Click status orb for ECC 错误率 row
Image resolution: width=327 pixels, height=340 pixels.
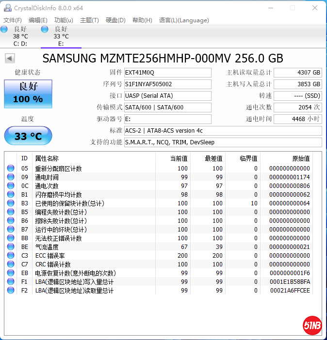(x=11, y=256)
